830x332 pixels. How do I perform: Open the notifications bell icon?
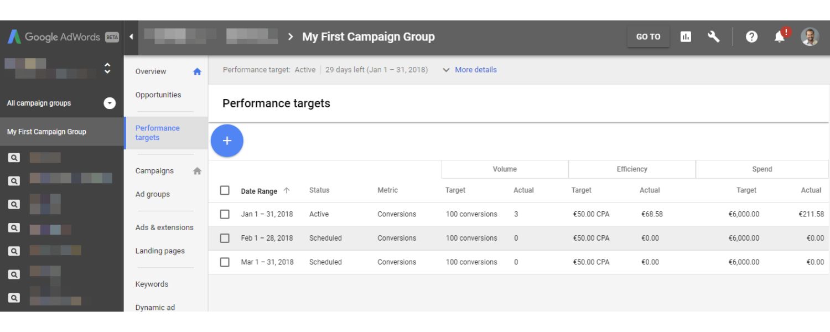(780, 37)
